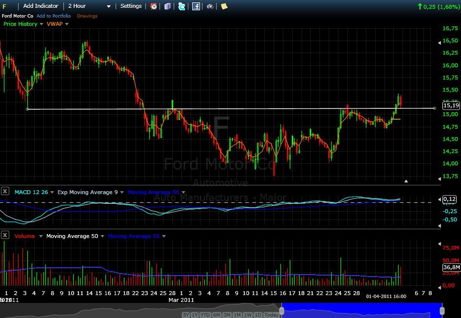The image size is (461, 318).
Task: Open the Settings menu
Action: [131, 6]
